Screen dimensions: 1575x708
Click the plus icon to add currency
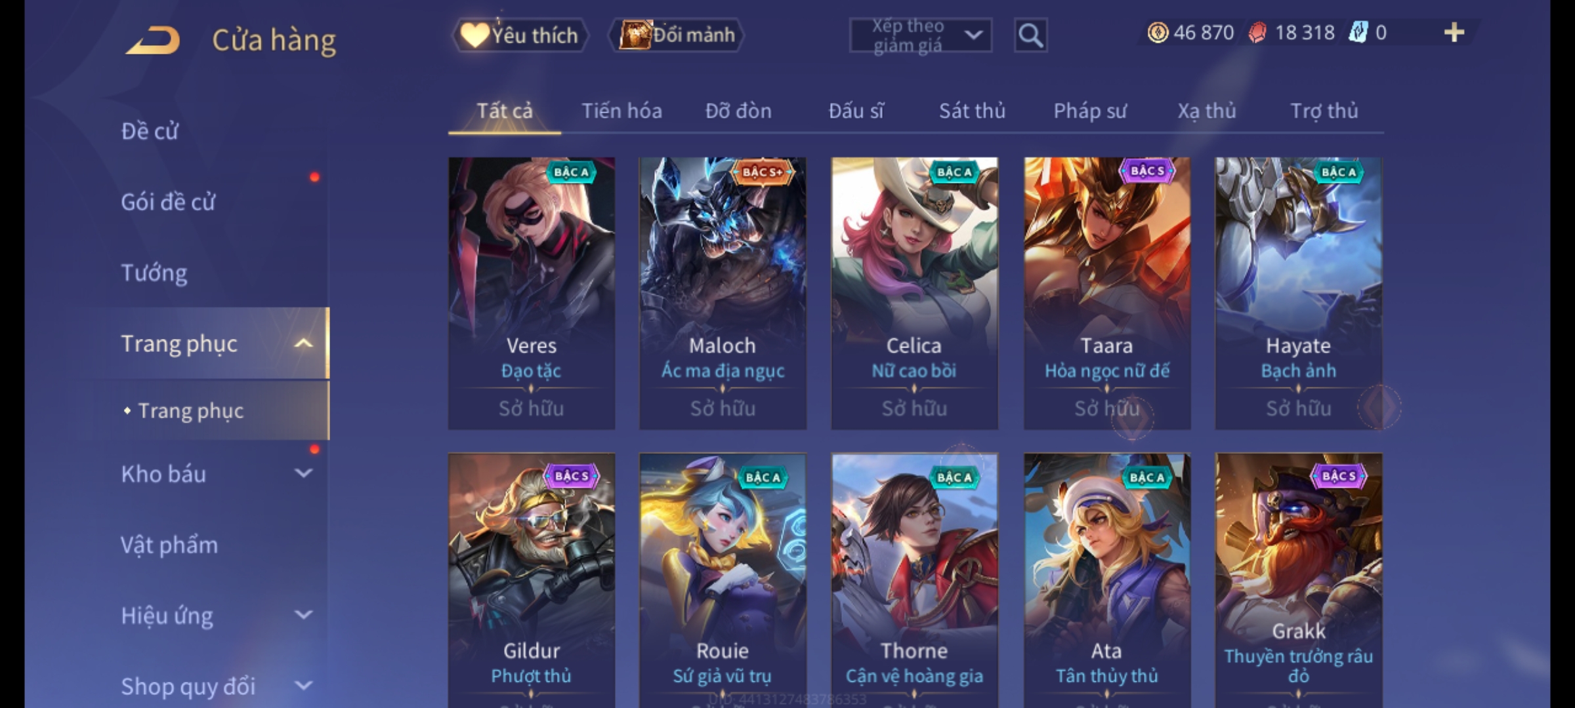[1454, 33]
